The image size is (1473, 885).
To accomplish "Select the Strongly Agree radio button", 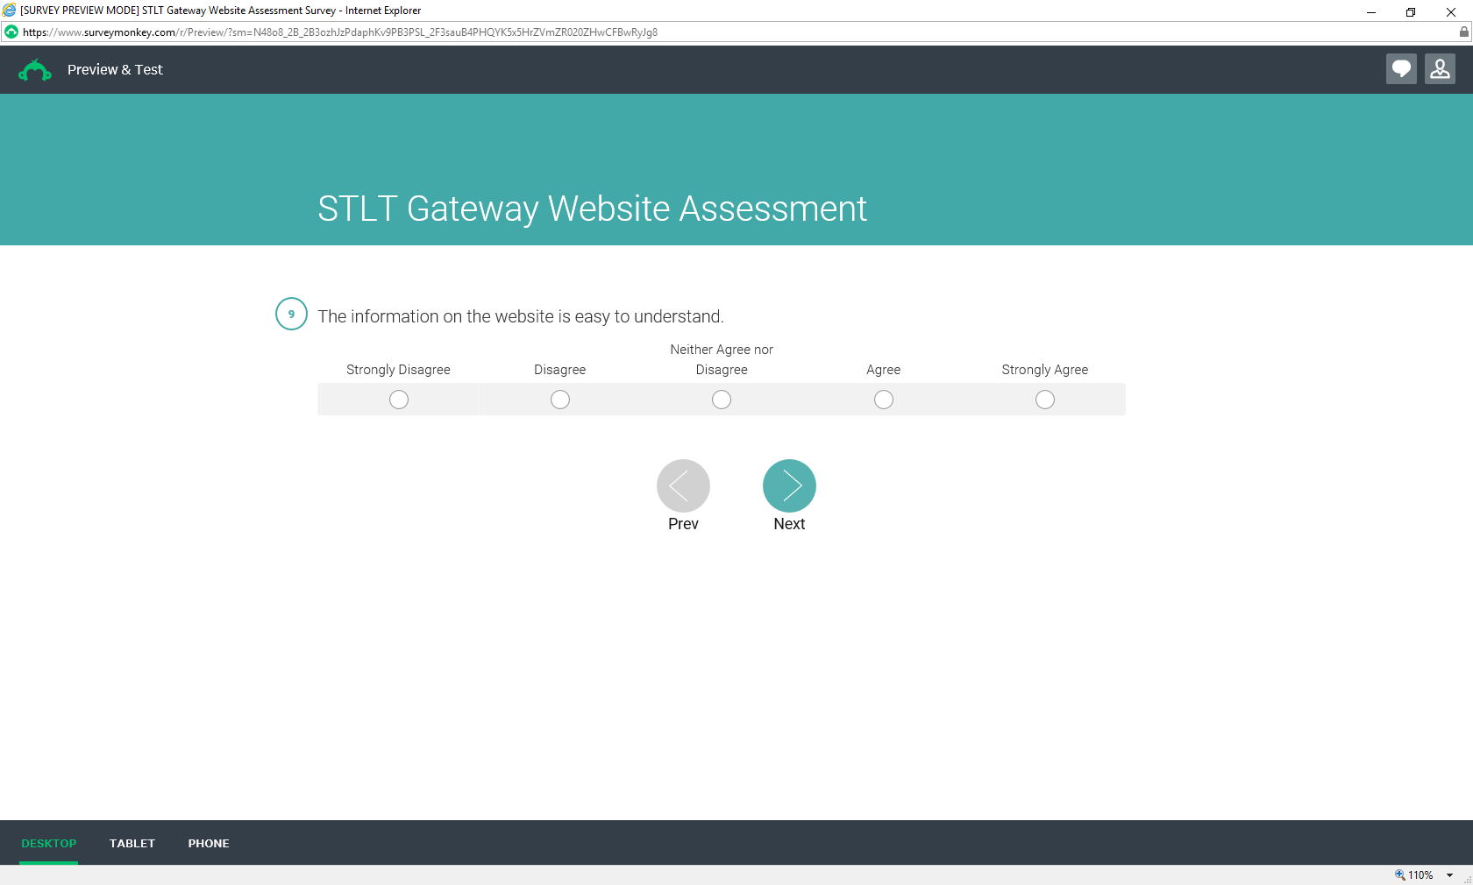I will 1045,400.
